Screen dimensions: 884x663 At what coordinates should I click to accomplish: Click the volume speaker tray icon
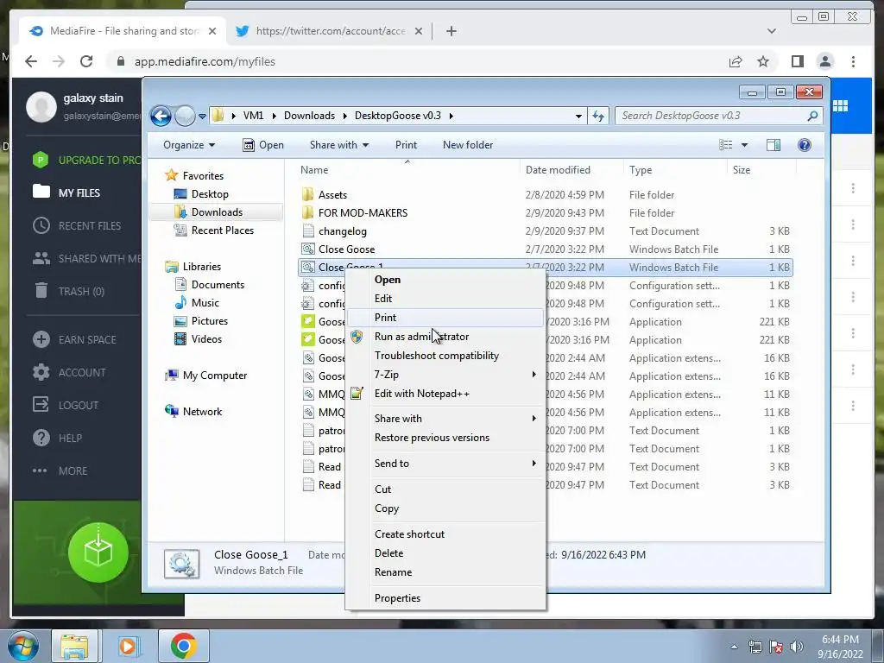tap(797, 646)
